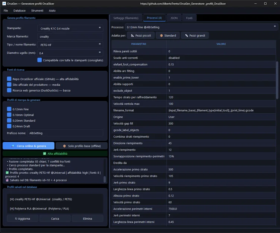Click the Carica button
Screen dimensions: 280x233
[x=55, y=218]
